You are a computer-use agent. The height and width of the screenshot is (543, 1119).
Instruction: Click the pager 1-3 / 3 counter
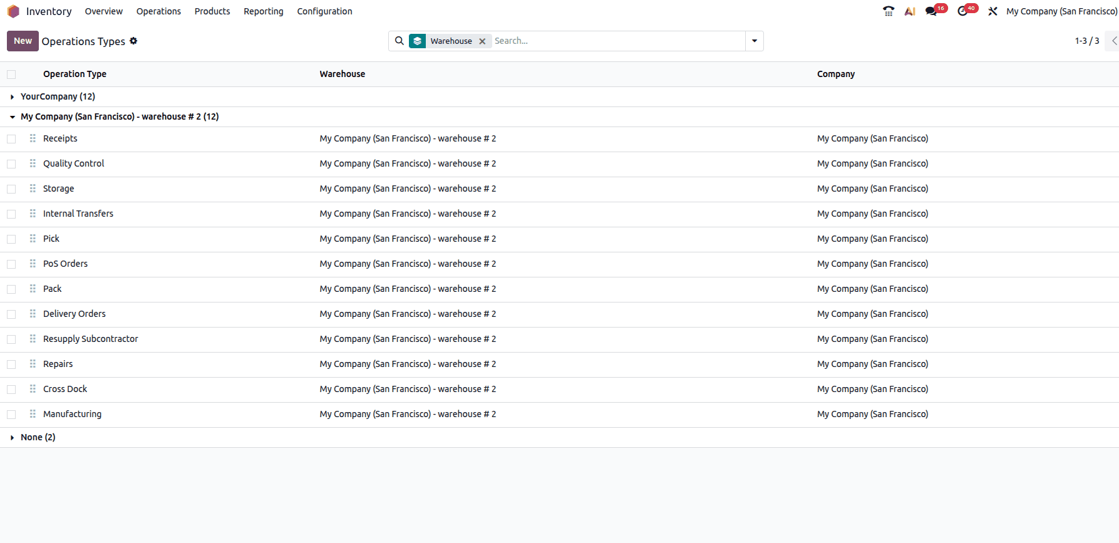pos(1087,41)
